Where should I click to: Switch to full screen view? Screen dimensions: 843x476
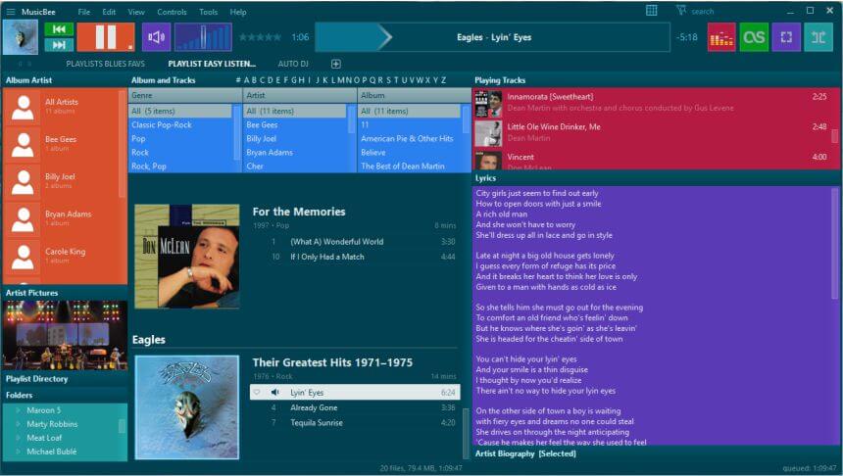(x=786, y=37)
